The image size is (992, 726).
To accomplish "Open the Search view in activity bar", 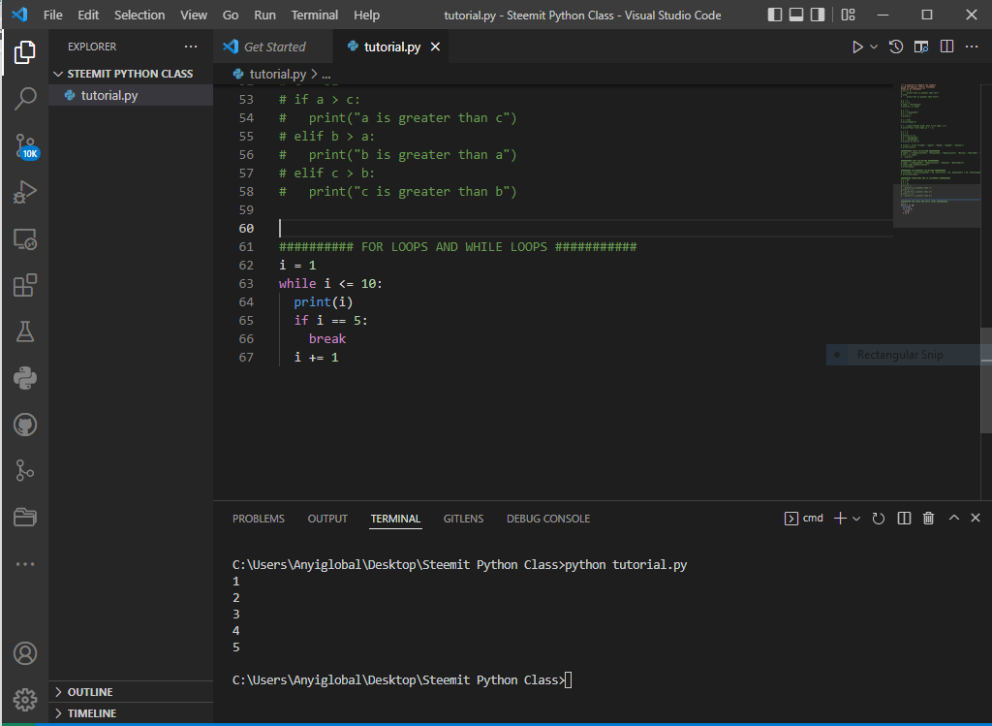I will 25,98.
